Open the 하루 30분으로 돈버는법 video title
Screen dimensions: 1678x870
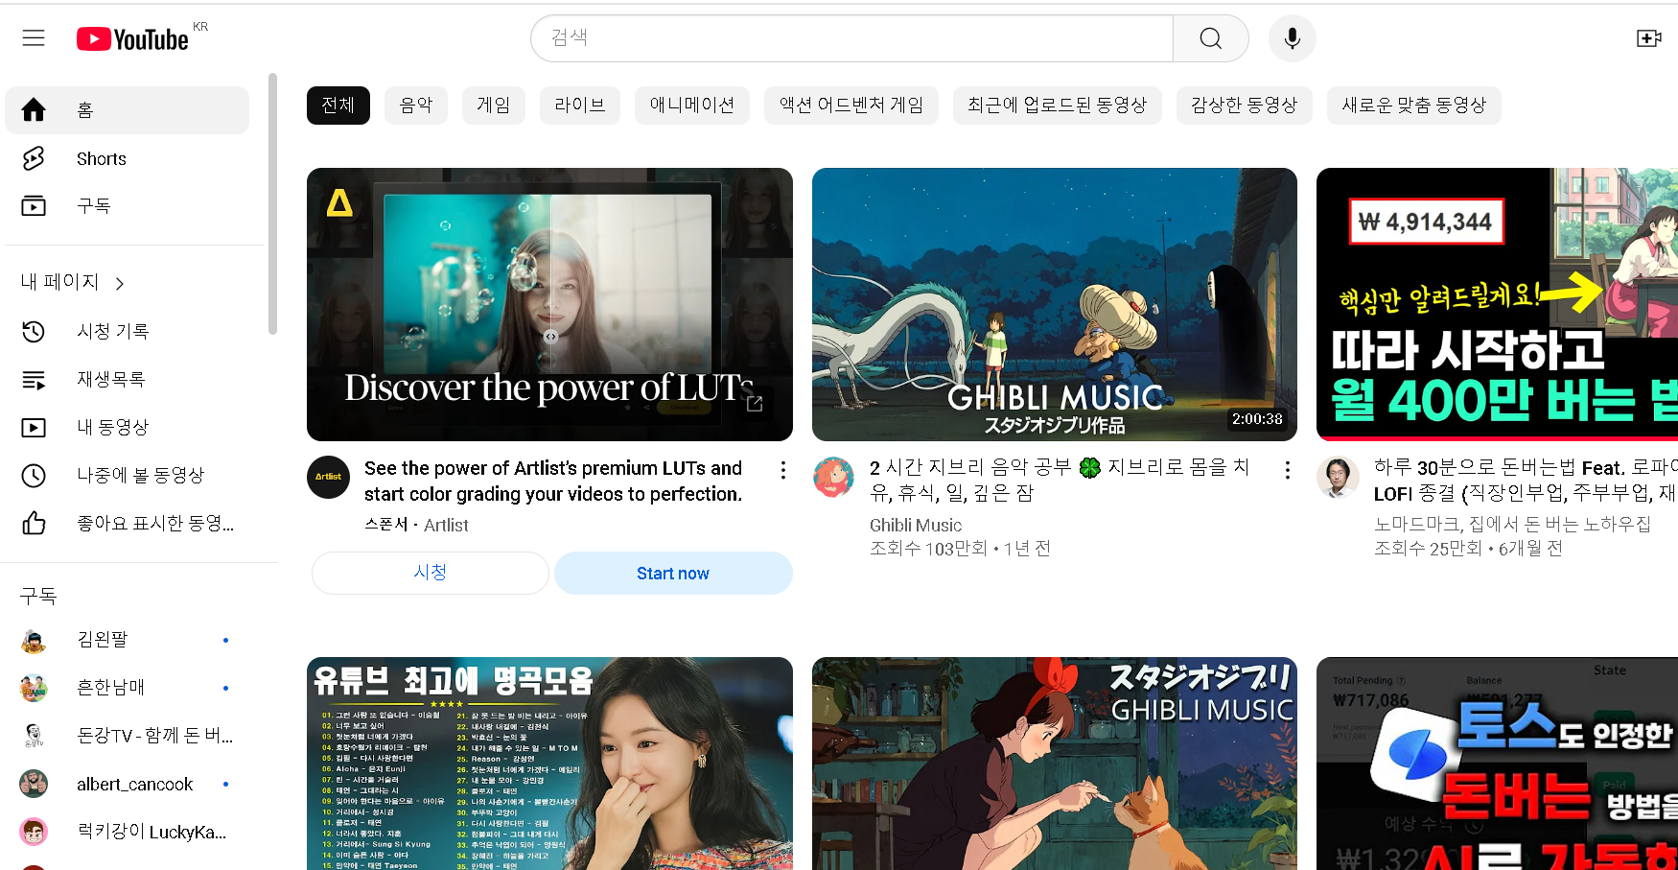(1526, 480)
